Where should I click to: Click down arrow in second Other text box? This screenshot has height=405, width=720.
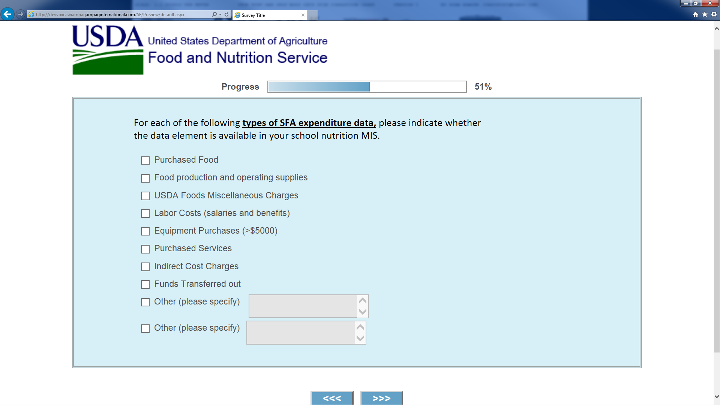(360, 338)
